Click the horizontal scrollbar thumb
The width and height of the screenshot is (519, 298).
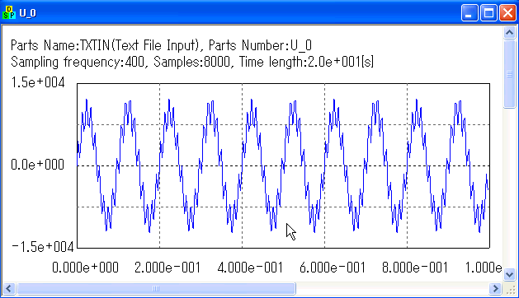coord(156,288)
